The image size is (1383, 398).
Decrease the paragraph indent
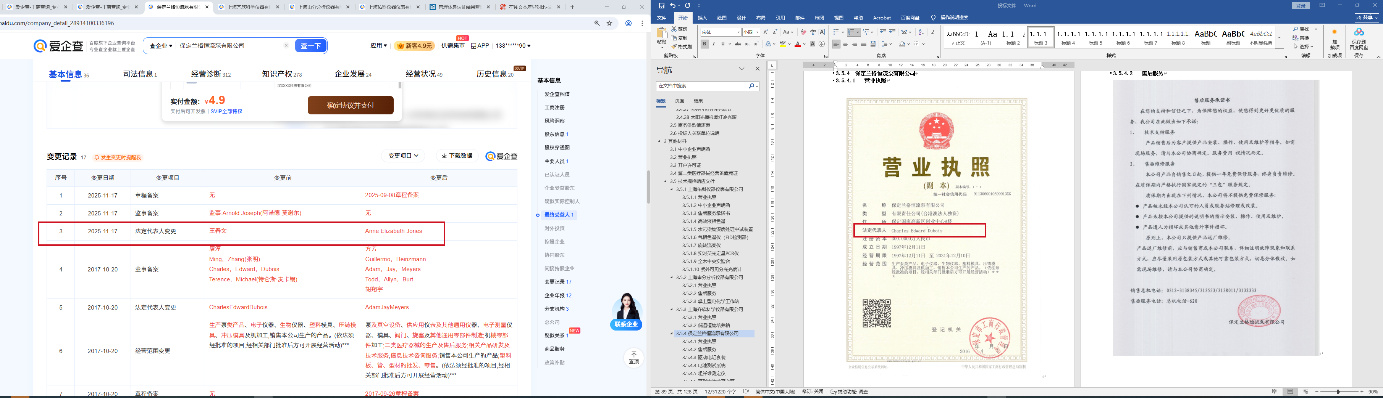coord(883,32)
